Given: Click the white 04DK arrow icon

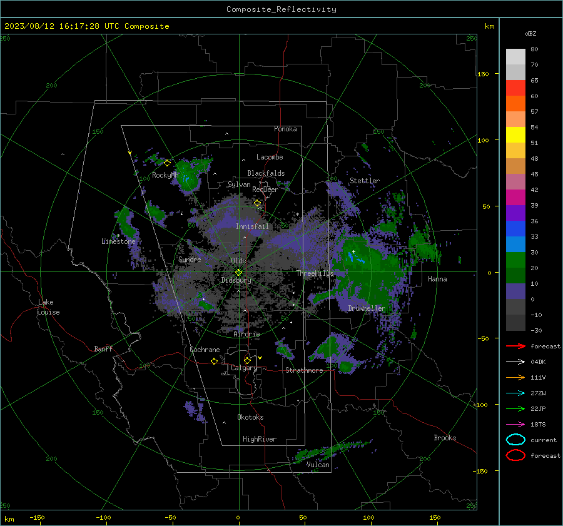Looking at the screenshot, I should pos(515,362).
